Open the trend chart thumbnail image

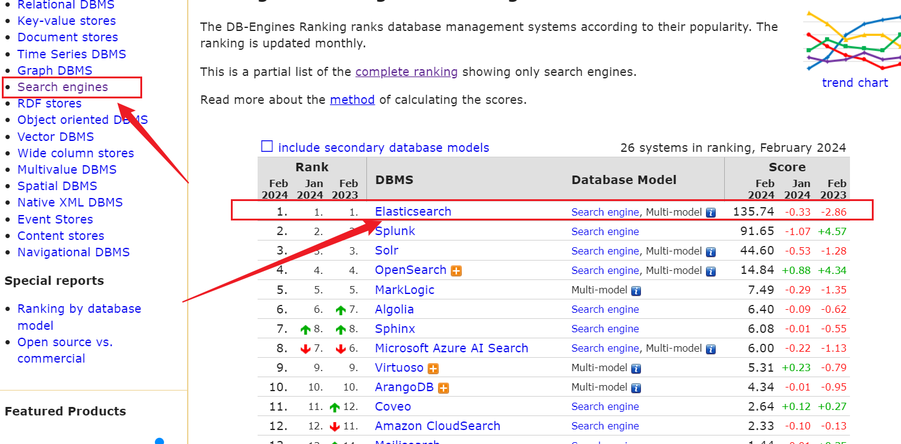pyautogui.click(x=852, y=40)
